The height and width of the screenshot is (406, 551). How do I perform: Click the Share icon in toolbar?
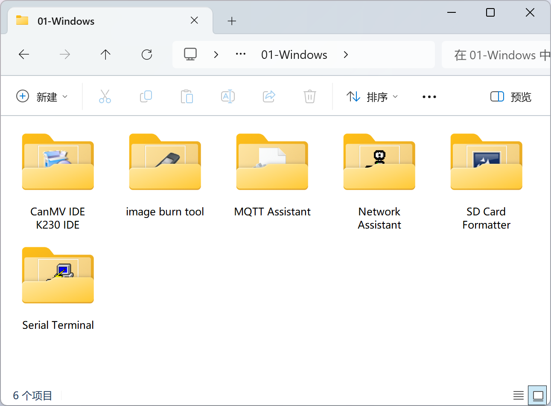pyautogui.click(x=269, y=96)
